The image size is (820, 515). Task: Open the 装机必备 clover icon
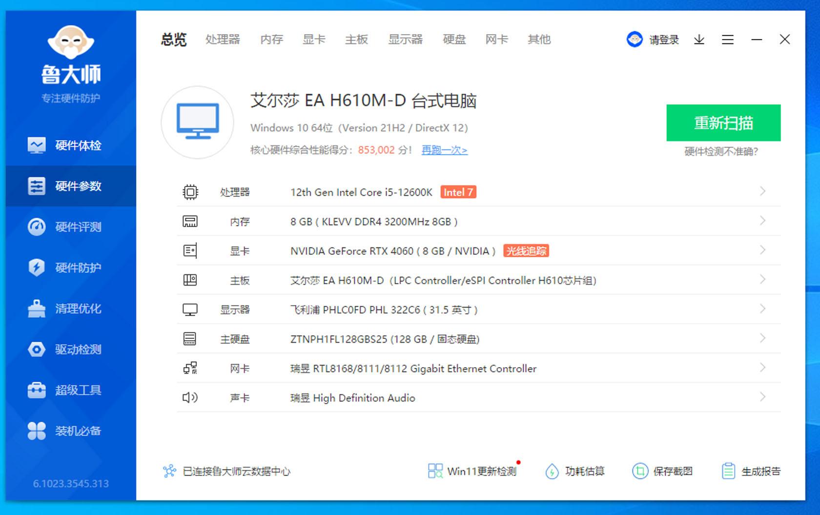(37, 431)
